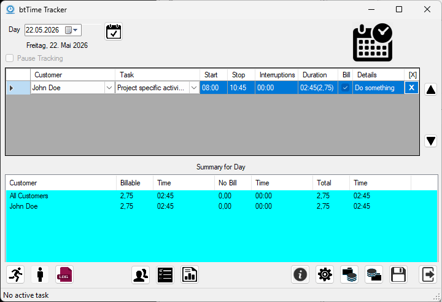Click the Interruptions column header
This screenshot has width=442, height=302.
pyautogui.click(x=276, y=75)
